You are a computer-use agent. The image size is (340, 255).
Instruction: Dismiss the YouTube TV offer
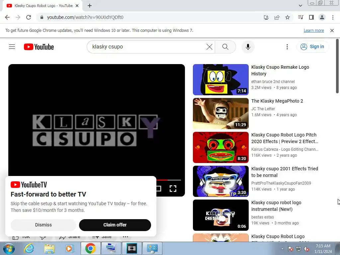[x=43, y=225]
